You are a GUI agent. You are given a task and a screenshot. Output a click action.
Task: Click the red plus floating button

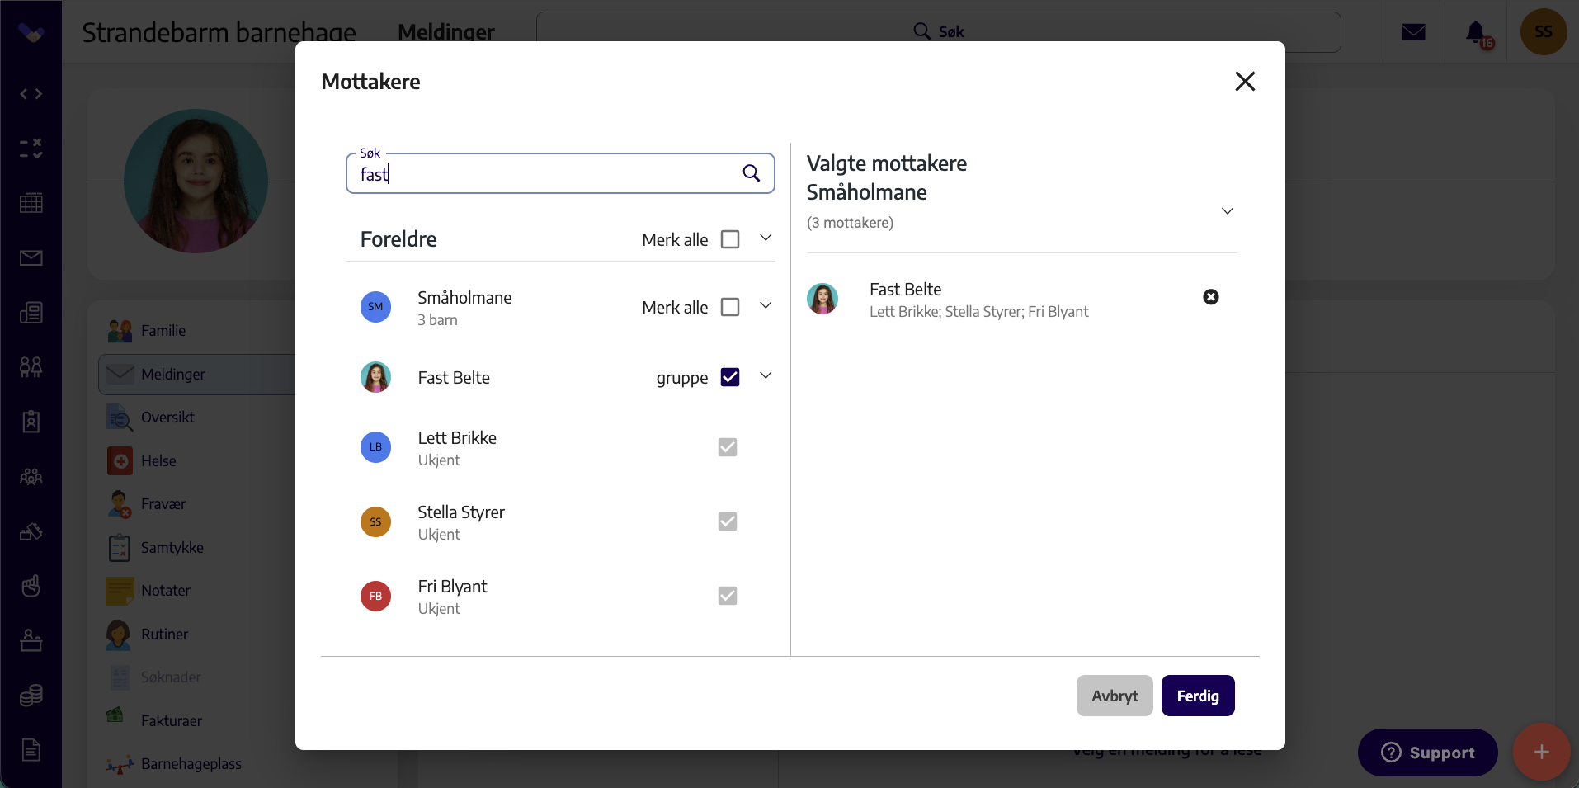click(x=1541, y=752)
